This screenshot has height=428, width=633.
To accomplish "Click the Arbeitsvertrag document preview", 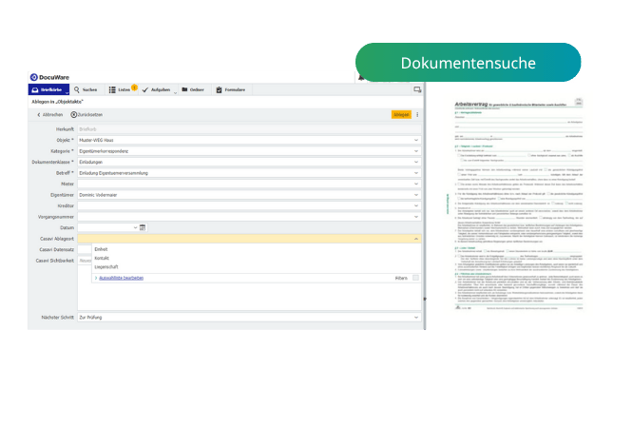I will [518, 204].
